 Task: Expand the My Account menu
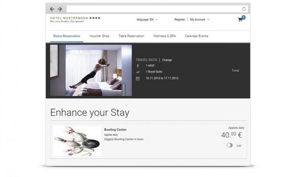pos(199,20)
